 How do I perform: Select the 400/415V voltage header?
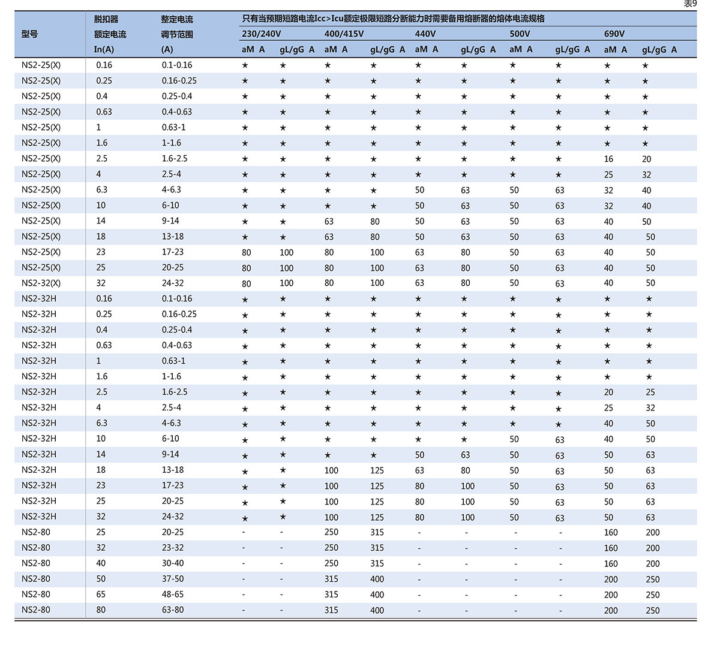point(344,34)
